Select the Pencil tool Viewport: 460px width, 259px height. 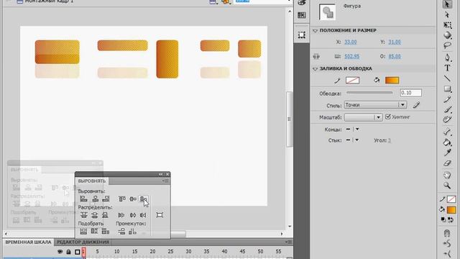tap(447, 99)
